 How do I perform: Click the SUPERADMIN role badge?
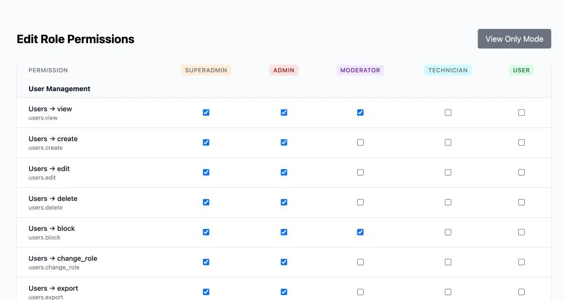tap(206, 70)
